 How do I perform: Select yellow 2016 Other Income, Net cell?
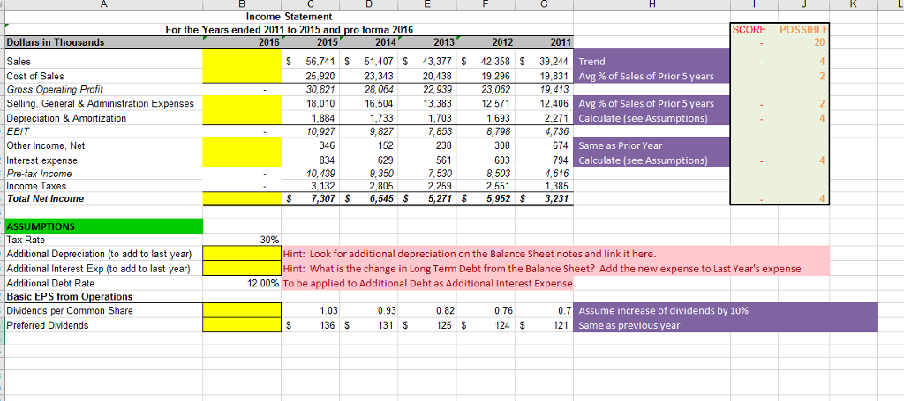(242, 145)
